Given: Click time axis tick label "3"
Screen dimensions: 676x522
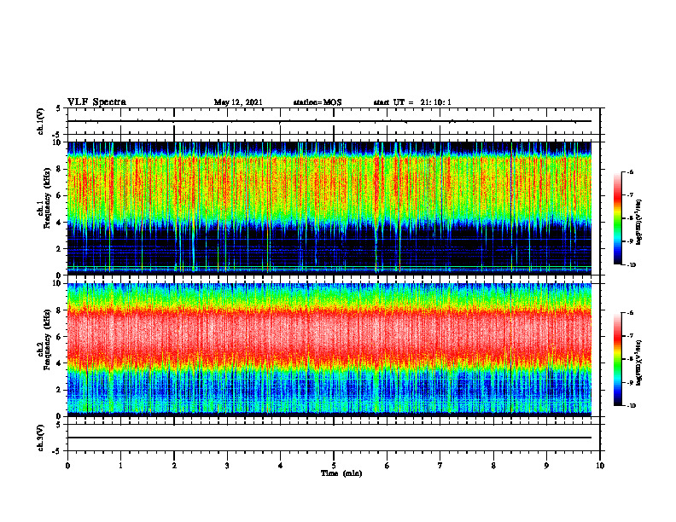Looking at the screenshot, I should (x=227, y=466).
